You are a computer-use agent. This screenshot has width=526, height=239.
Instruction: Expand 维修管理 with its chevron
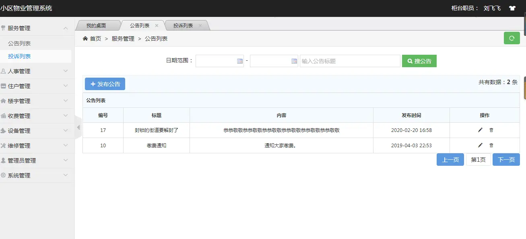pyautogui.click(x=66, y=146)
